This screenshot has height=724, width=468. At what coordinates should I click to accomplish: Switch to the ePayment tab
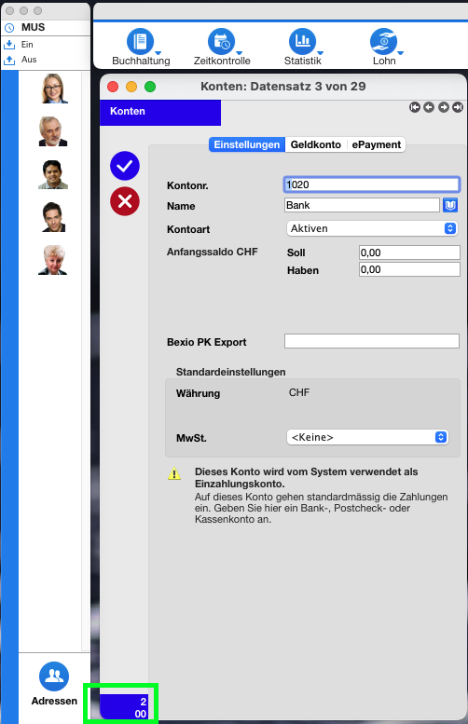pos(376,144)
